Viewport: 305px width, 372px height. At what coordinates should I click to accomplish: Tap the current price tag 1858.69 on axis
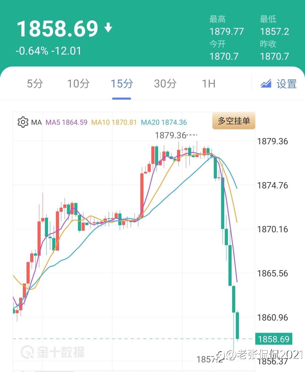[x=274, y=339]
